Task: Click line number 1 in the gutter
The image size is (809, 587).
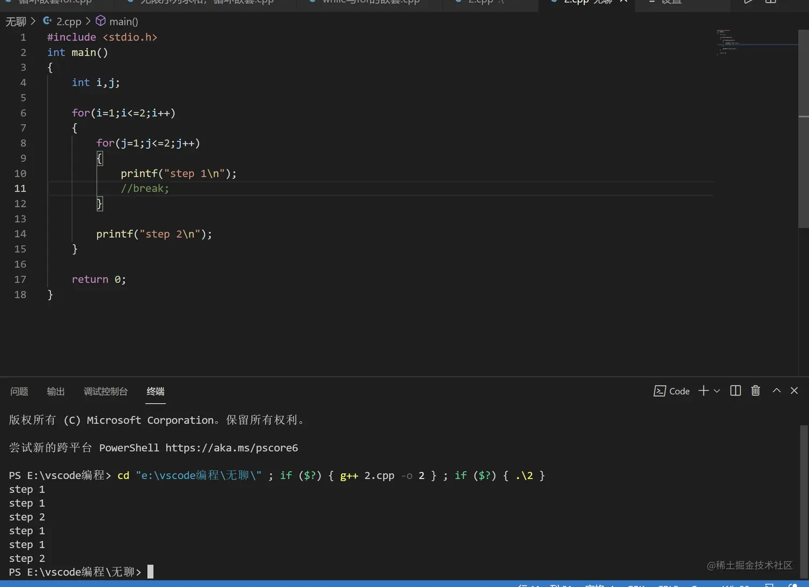Action: pos(23,37)
